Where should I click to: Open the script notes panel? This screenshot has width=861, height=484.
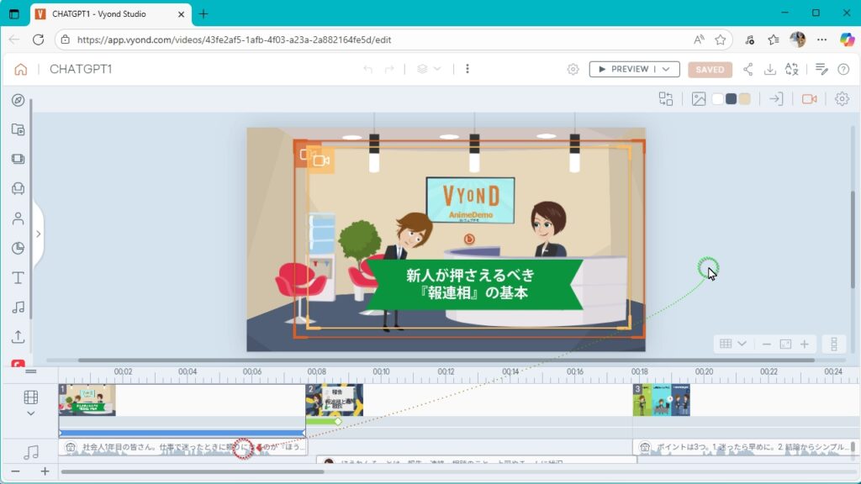click(821, 69)
